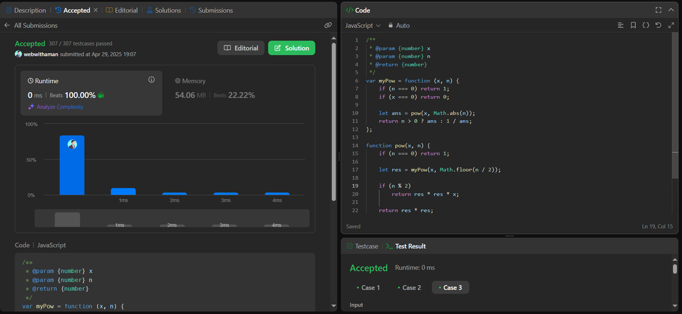Expand the editor with the diagonal arrows icon
Screen dimensions: 682x314
pos(671,26)
